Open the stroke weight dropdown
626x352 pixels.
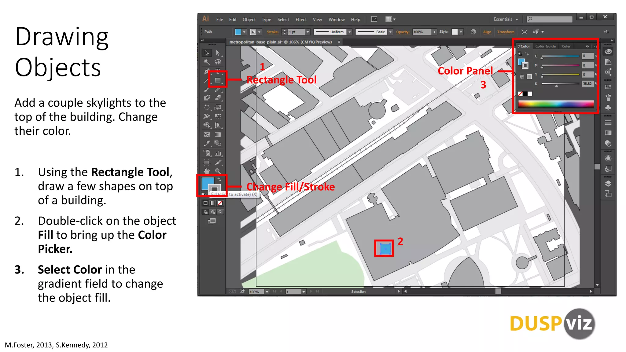pyautogui.click(x=308, y=32)
